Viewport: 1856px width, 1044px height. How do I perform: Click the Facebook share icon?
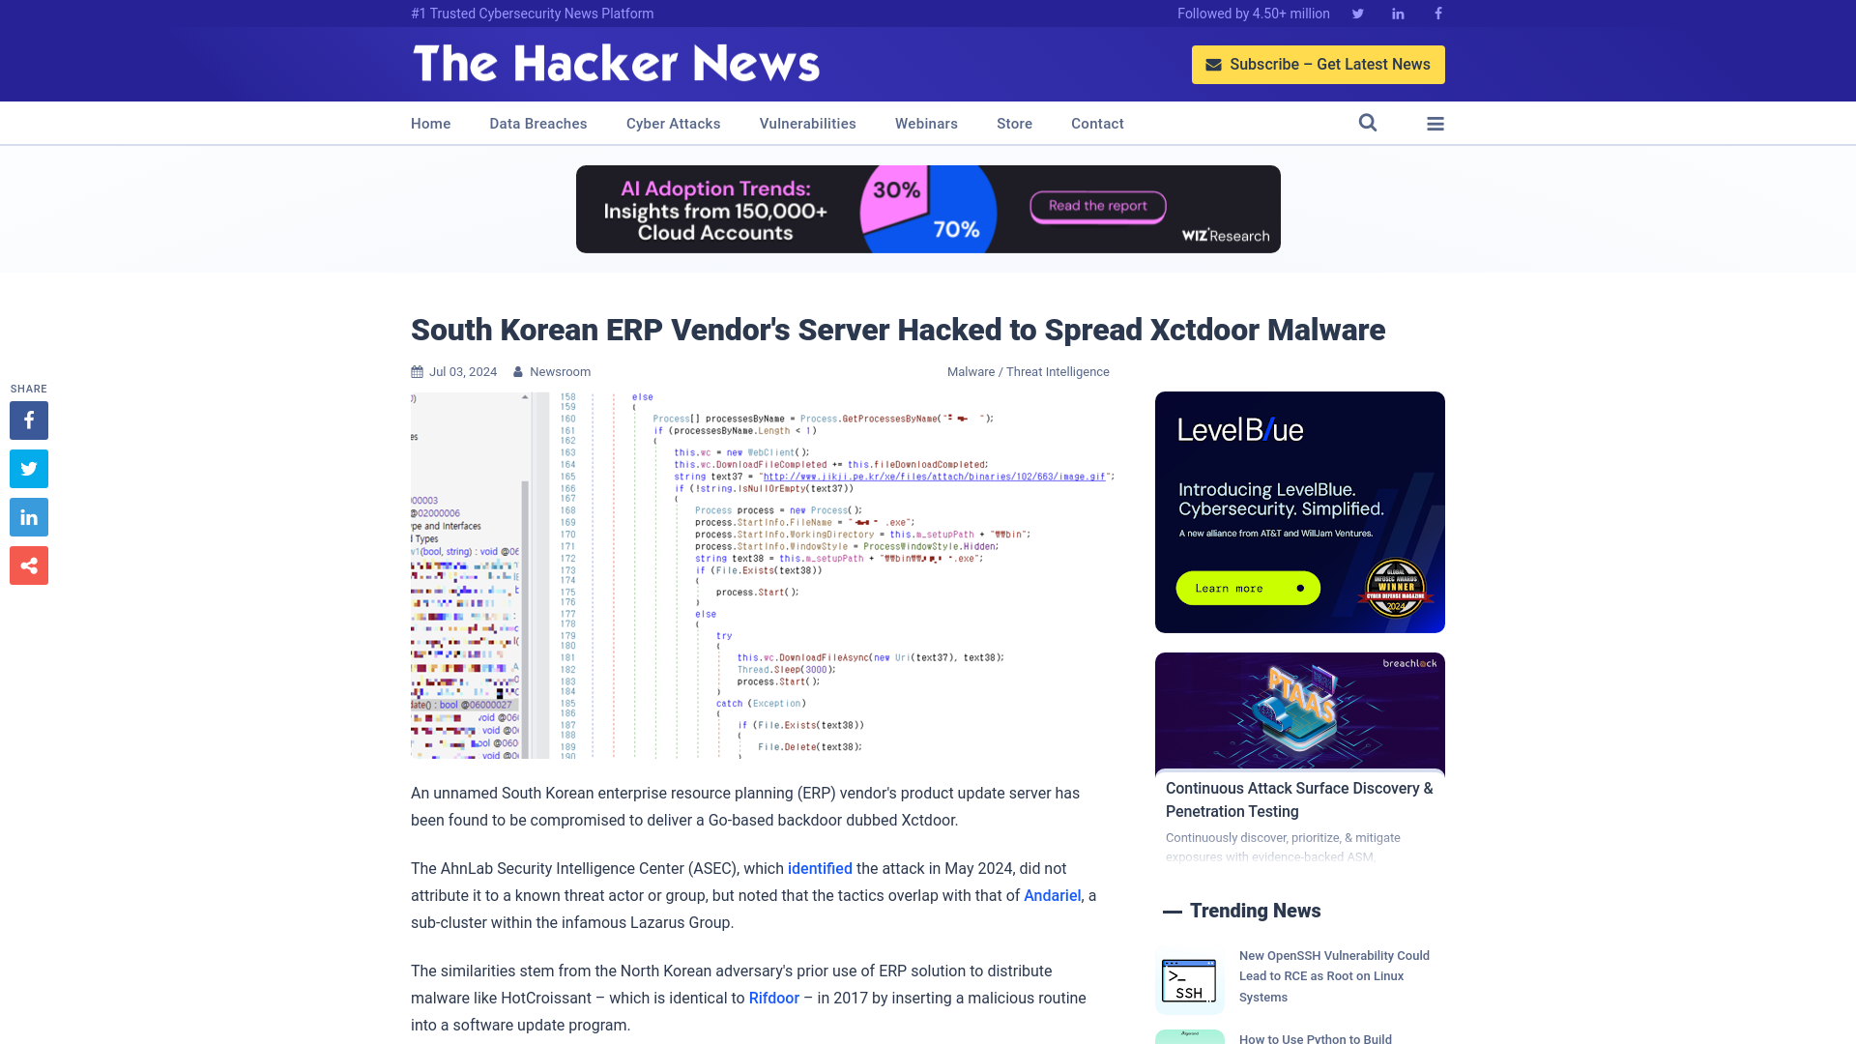(28, 420)
